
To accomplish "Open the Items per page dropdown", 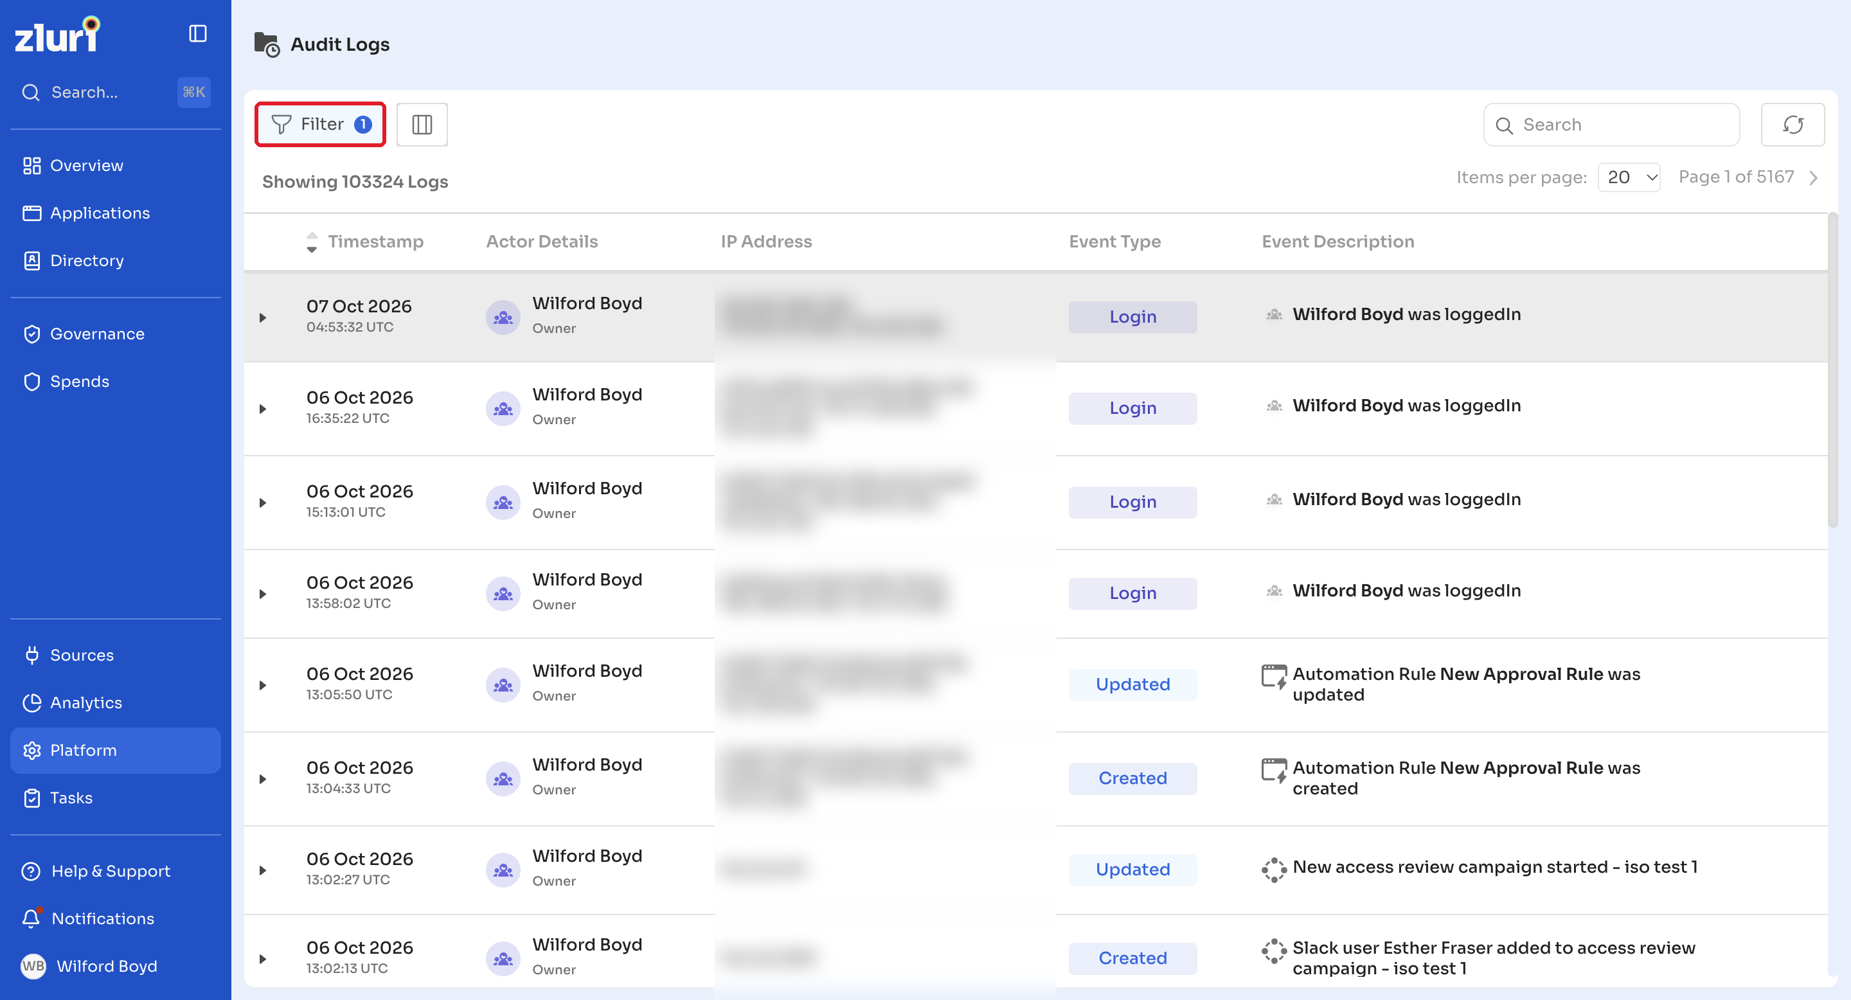I will pos(1629,177).
